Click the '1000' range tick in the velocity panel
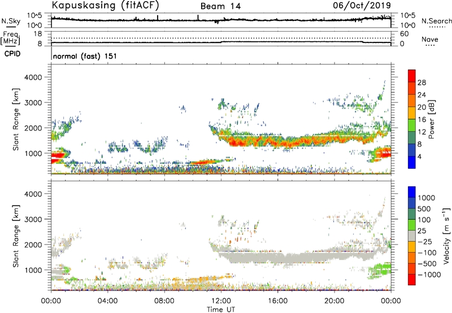This screenshot has width=452, height=313. point(33,270)
